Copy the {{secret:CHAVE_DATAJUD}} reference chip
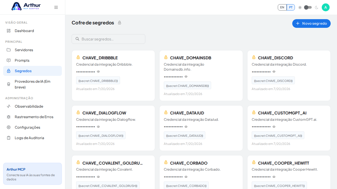The image size is (337, 189). (185, 135)
